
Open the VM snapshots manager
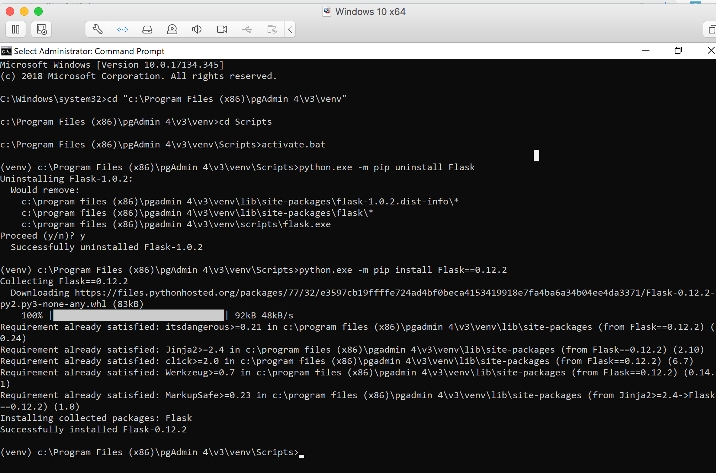coord(42,29)
